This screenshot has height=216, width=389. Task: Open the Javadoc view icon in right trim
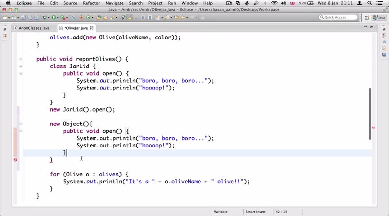coord(384,42)
